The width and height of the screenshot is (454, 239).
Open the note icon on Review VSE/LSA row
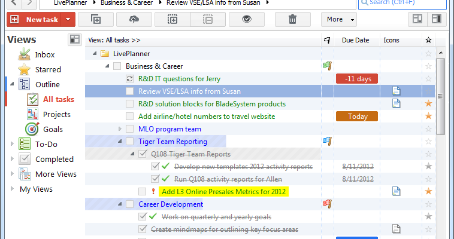[x=396, y=91]
